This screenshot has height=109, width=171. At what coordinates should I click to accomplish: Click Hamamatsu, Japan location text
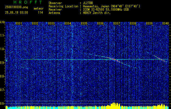click(111, 6)
